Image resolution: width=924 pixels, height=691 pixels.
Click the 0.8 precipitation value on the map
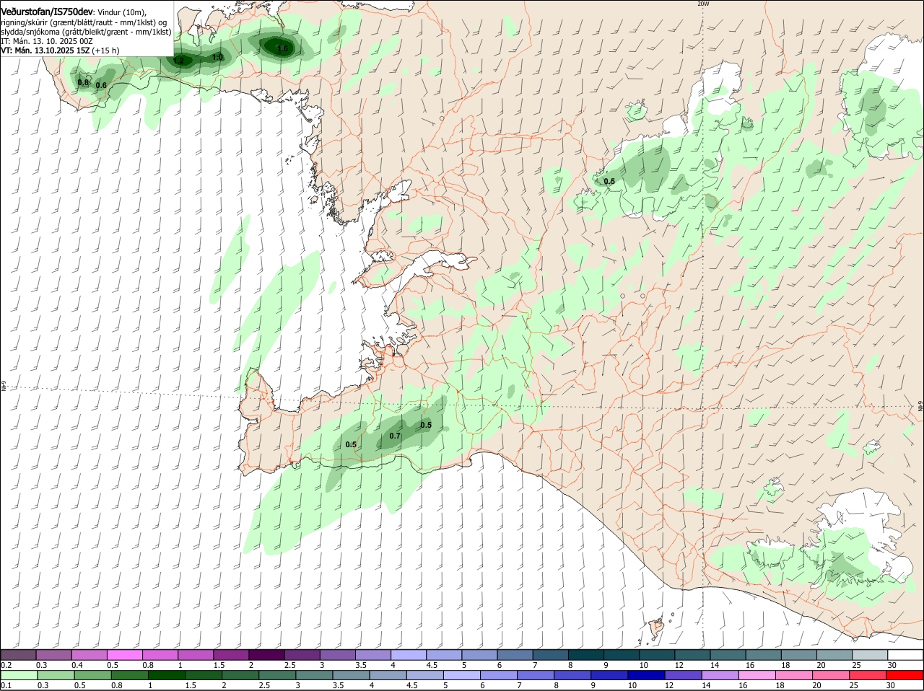pyautogui.click(x=83, y=83)
